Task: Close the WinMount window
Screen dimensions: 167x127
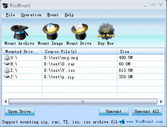Action: point(161,5)
